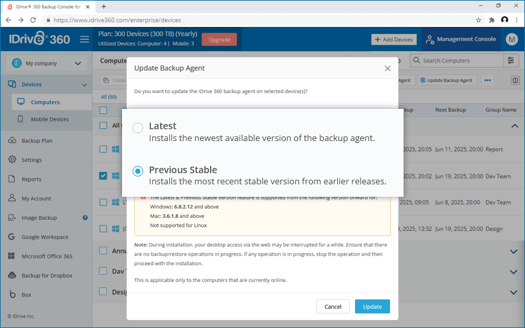The width and height of the screenshot is (525, 328).
Task: Select the Previous Stable radio button
Action: click(x=138, y=171)
